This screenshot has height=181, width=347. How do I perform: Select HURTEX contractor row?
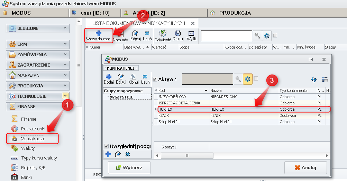tap(244, 109)
